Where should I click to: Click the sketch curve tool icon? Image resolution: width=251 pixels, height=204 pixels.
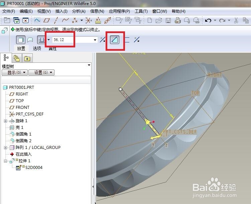pos(37,20)
